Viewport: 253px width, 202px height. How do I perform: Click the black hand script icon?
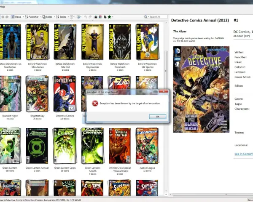105,17
